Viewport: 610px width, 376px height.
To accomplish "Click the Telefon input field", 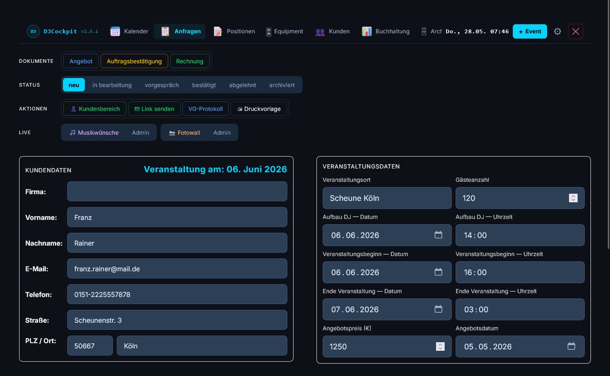I will (177, 294).
